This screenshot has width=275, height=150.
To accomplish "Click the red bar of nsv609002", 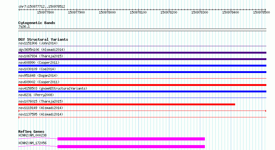I will coord(142,85).
